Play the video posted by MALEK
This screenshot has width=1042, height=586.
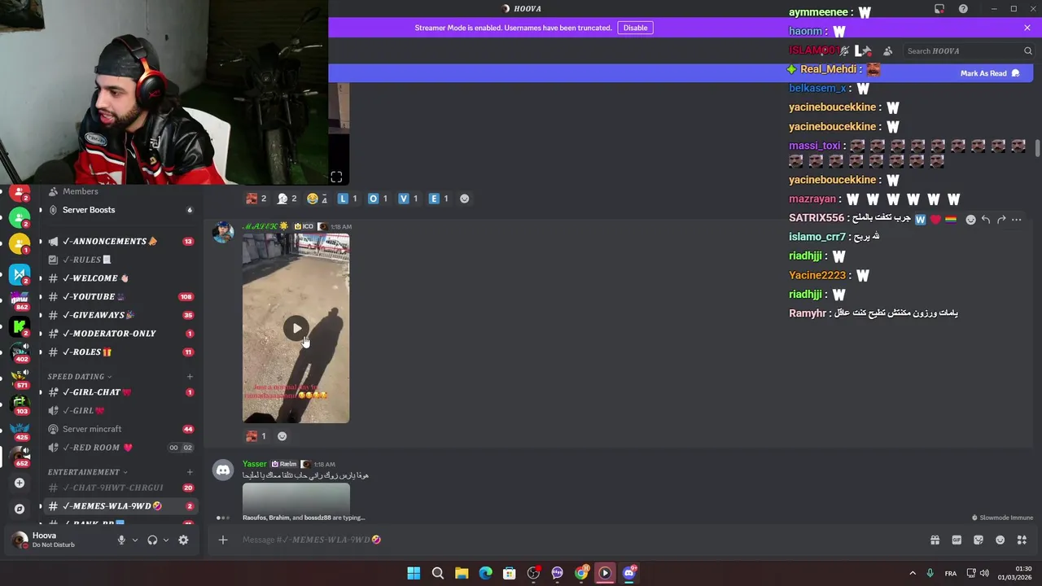296,328
